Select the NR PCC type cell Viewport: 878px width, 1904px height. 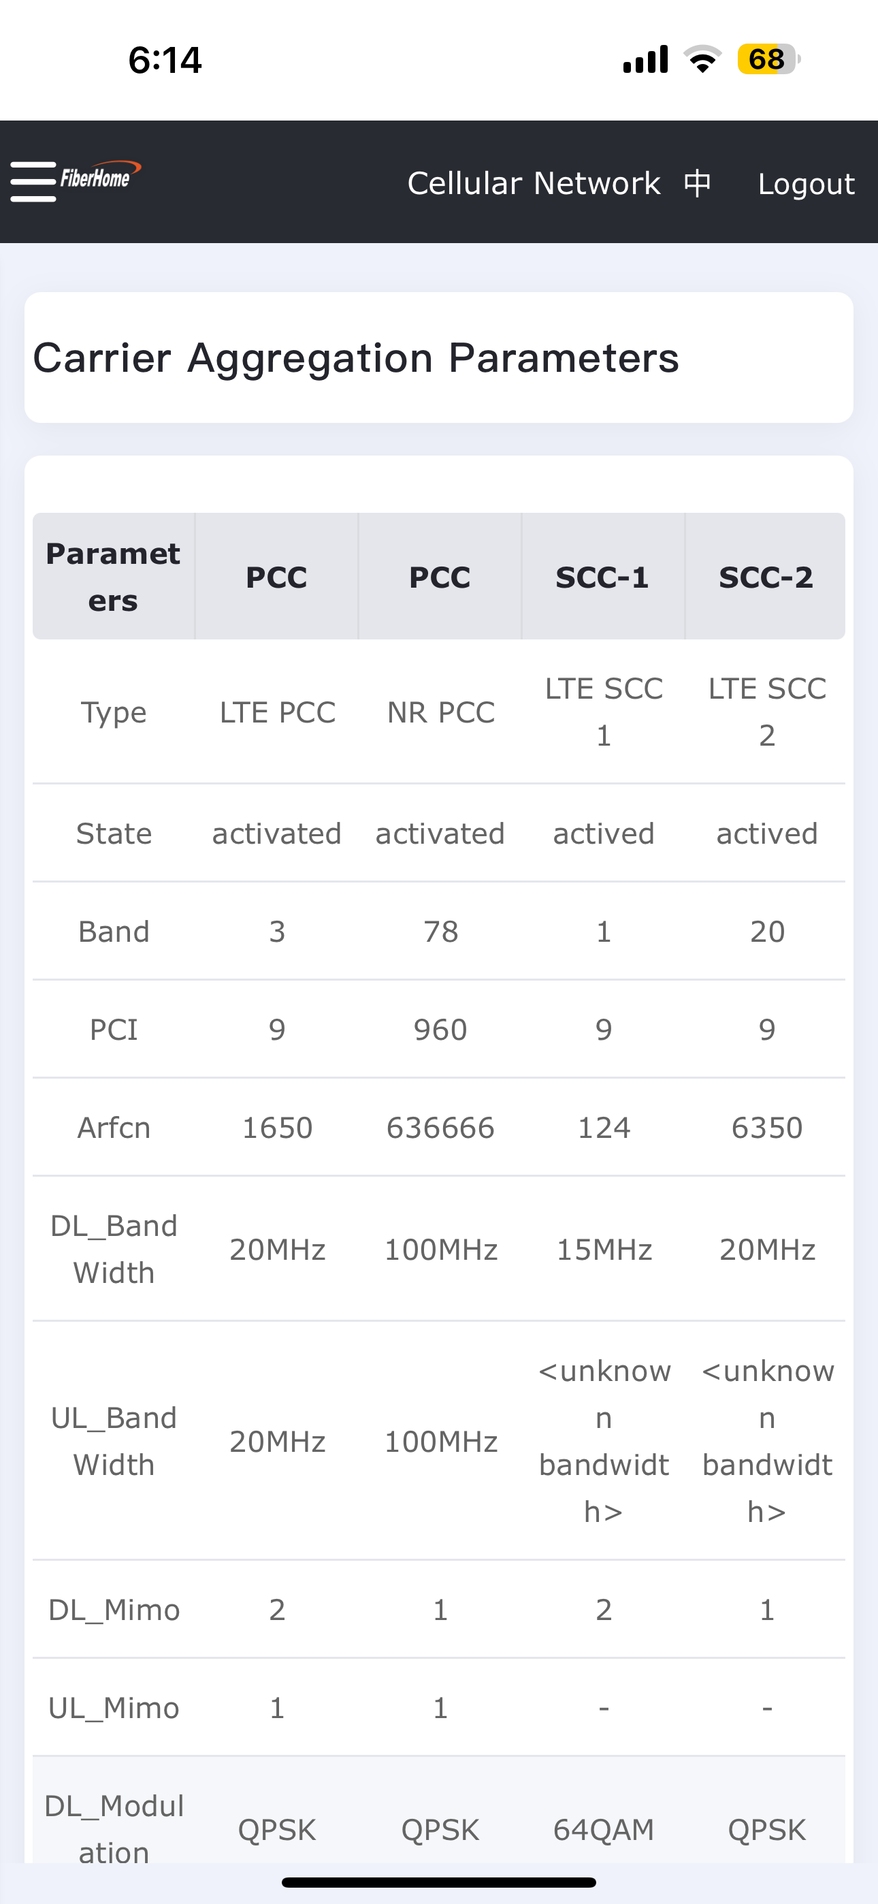(x=440, y=712)
